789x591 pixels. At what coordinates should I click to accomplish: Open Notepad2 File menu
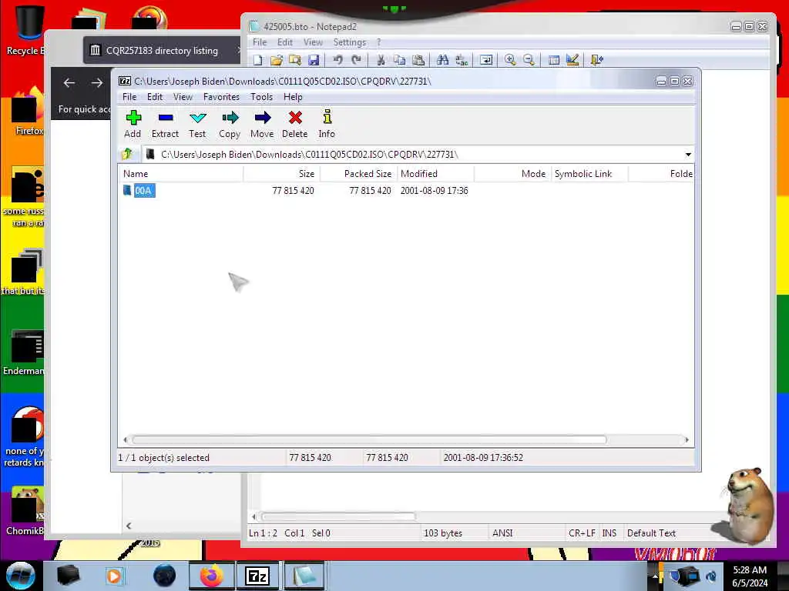pyautogui.click(x=260, y=42)
